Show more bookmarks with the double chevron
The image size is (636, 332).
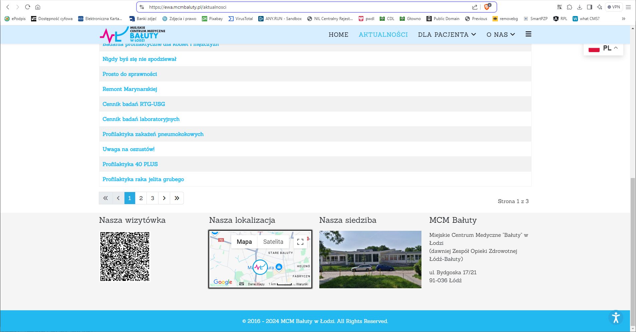623,19
